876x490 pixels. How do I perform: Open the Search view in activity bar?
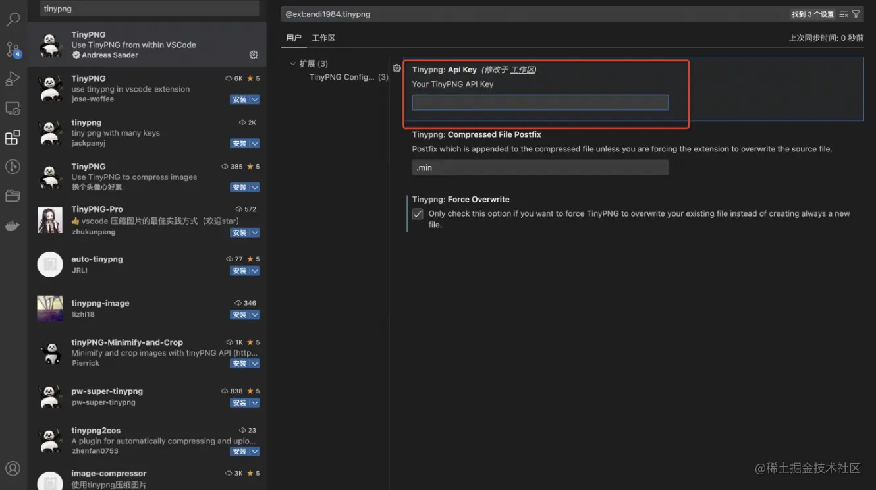click(13, 20)
